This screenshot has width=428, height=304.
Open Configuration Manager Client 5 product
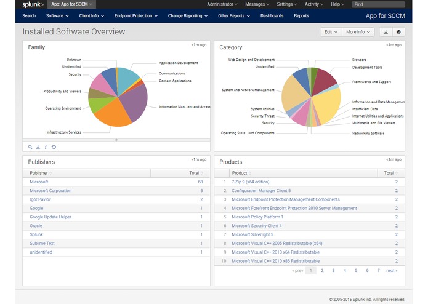(x=261, y=191)
